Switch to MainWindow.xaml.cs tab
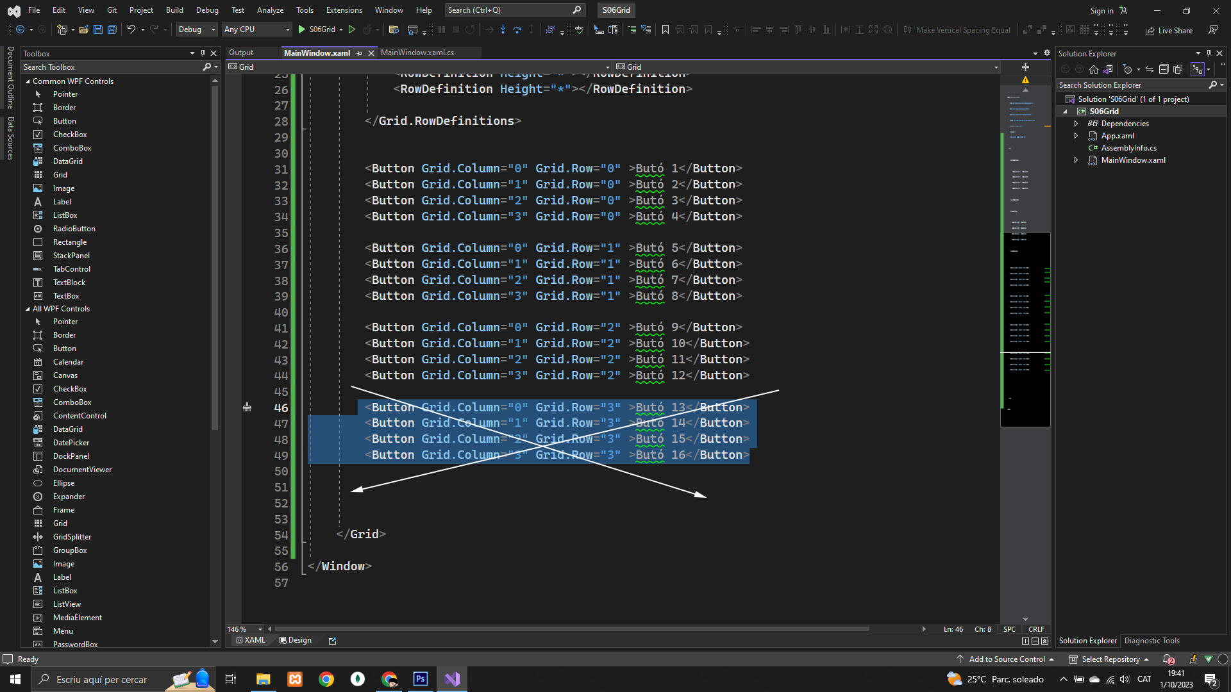Viewport: 1231px width, 692px height. pyautogui.click(x=417, y=53)
